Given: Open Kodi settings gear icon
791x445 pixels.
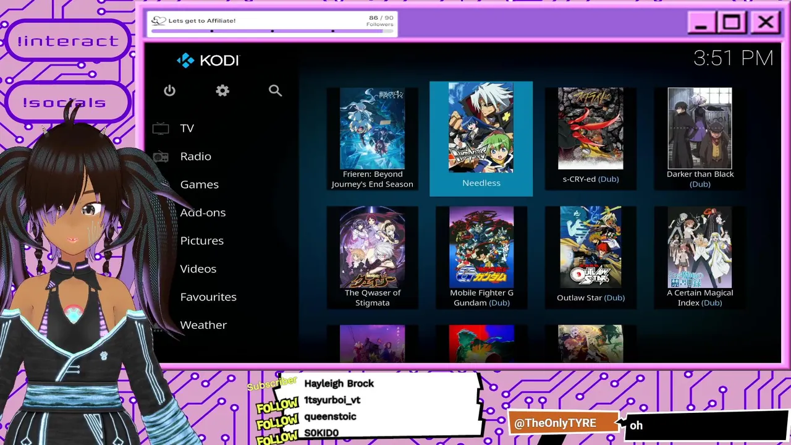Looking at the screenshot, I should coord(222,91).
